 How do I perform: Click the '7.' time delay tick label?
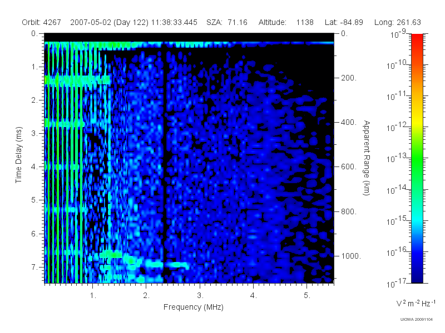coord(34,267)
